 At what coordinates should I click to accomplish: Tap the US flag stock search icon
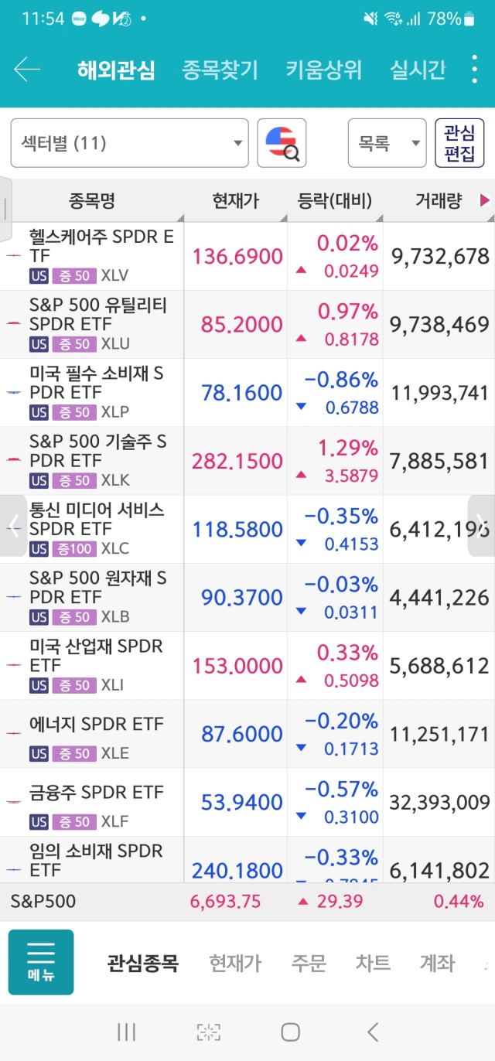[x=282, y=143]
